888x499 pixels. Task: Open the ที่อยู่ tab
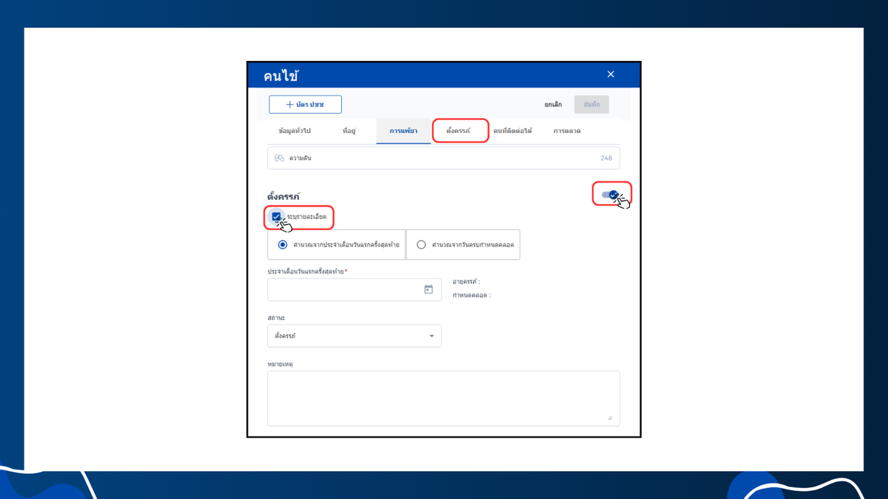[x=349, y=131]
